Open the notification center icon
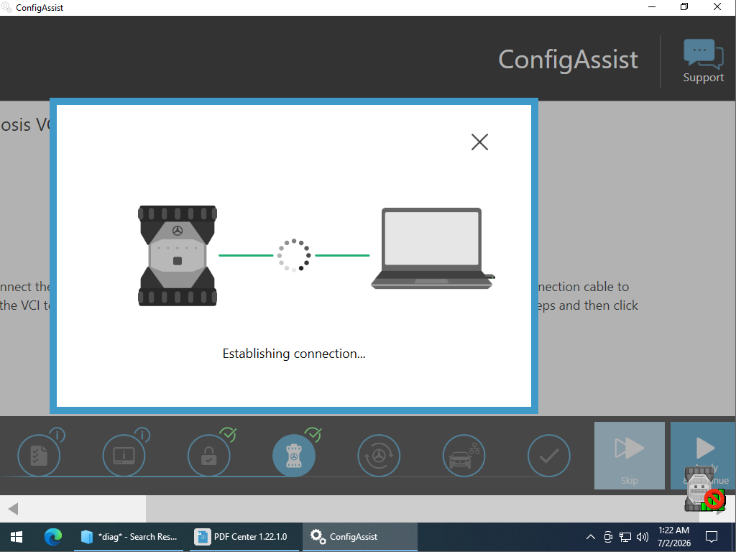Image resolution: width=736 pixels, height=552 pixels. point(712,537)
